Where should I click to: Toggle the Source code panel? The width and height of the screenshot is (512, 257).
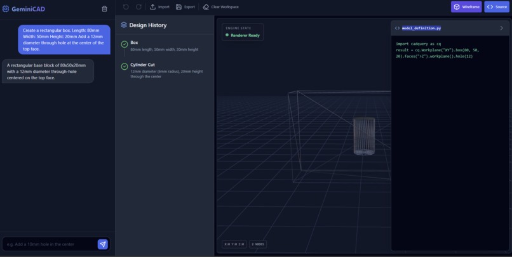[x=497, y=7]
